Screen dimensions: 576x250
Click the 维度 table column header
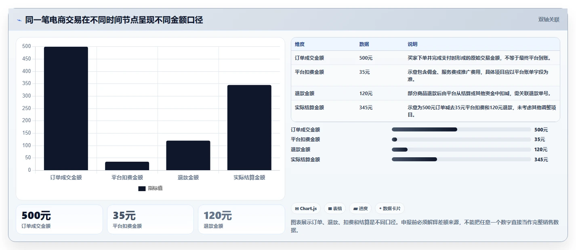(300, 44)
